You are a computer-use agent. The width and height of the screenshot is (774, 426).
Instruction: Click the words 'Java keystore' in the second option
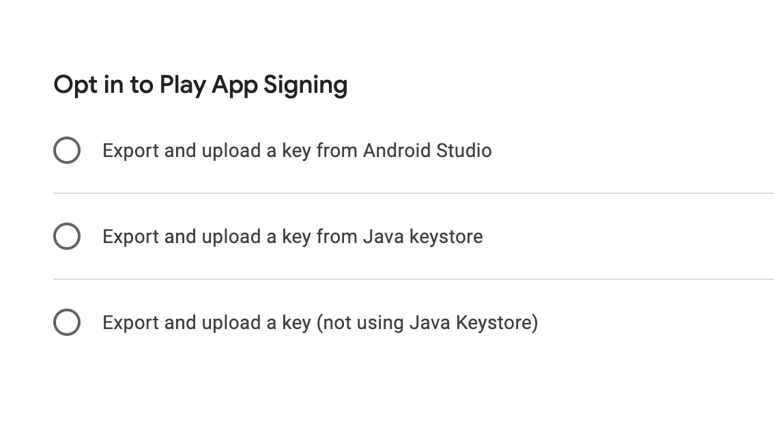[422, 236]
